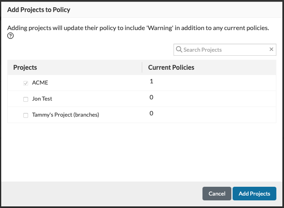Toggle the ACME project checkbox
Image resolution: width=284 pixels, height=208 pixels.
(x=26, y=83)
